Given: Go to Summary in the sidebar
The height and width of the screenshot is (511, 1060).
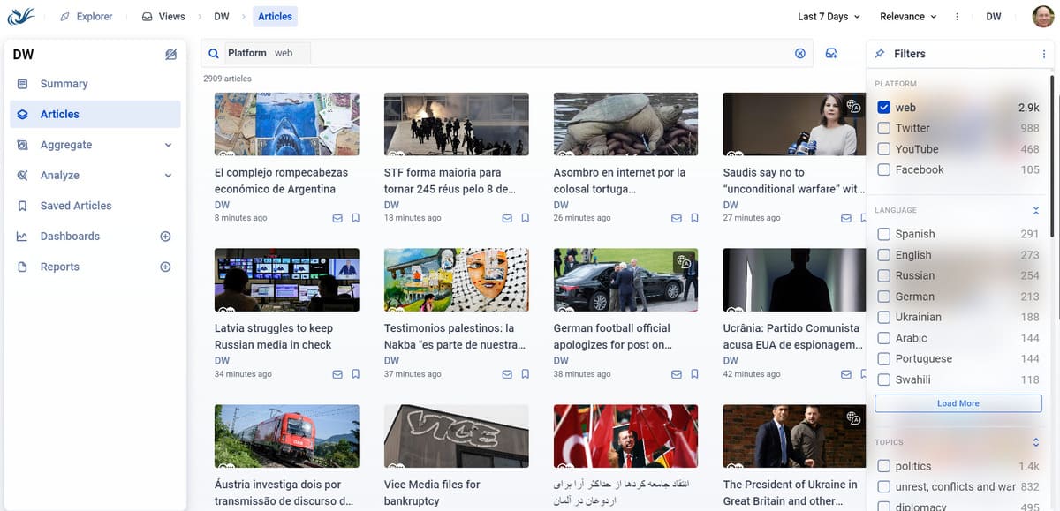Looking at the screenshot, I should tap(64, 84).
